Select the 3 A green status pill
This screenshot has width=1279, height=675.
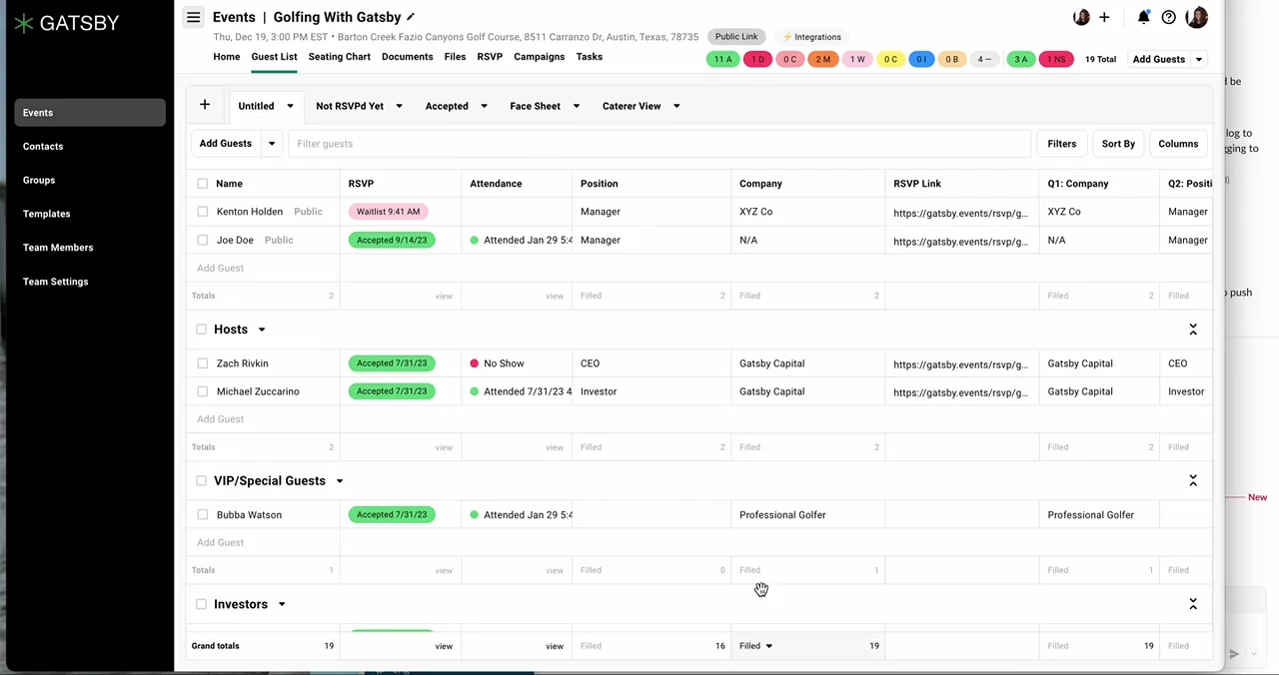point(1020,59)
